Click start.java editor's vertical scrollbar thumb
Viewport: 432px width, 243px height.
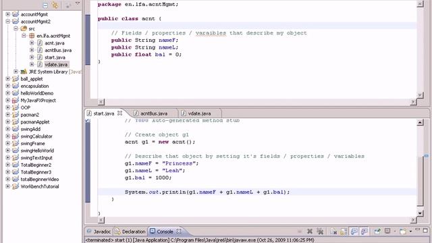[420, 182]
